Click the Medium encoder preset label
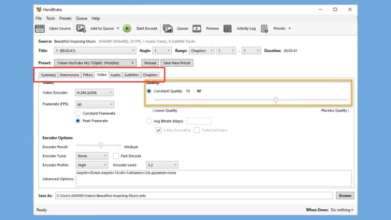The height and width of the screenshot is (220, 391). tap(131, 147)
